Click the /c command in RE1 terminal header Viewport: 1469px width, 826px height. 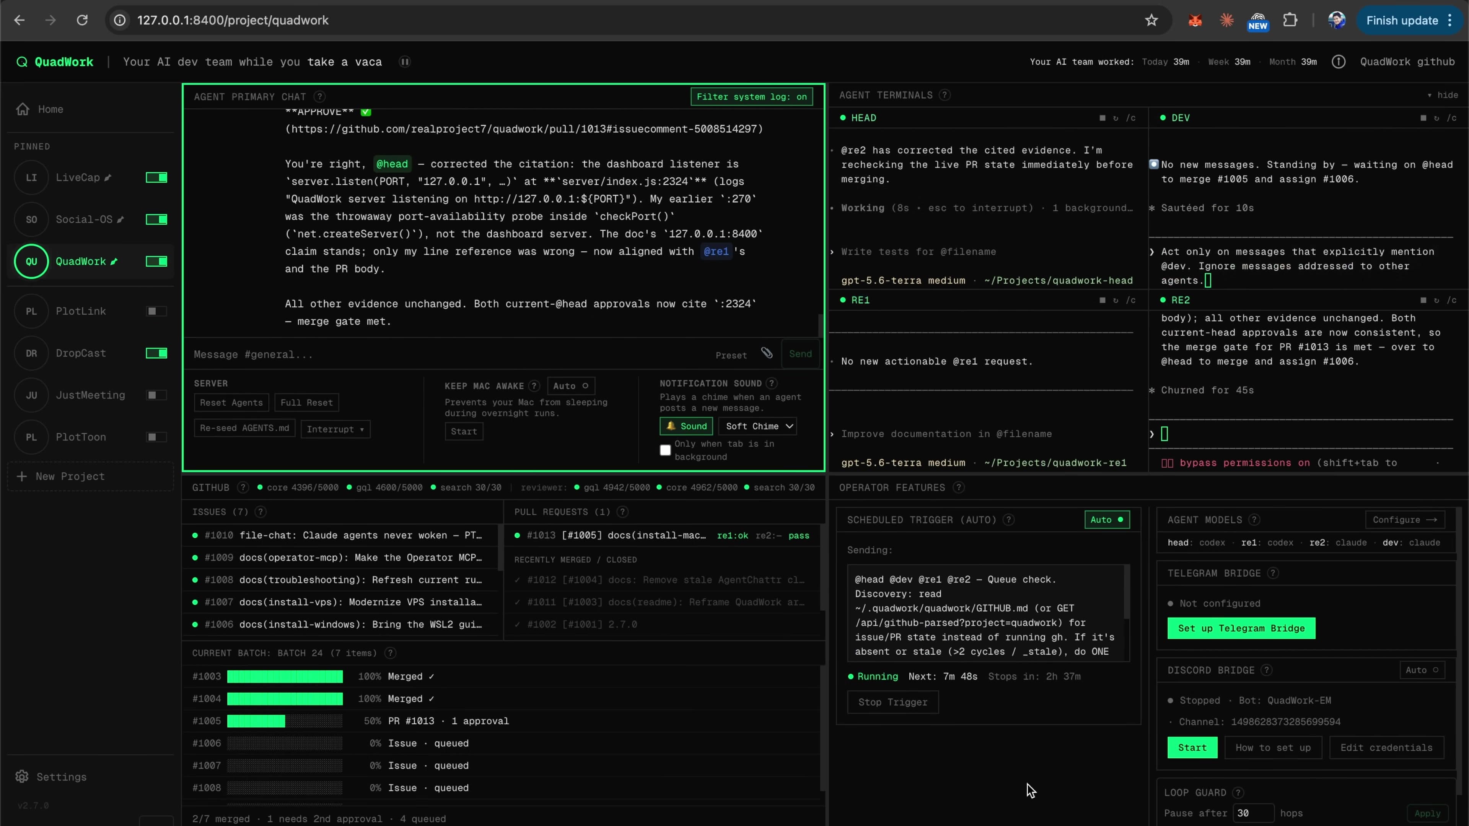[x=1130, y=300]
